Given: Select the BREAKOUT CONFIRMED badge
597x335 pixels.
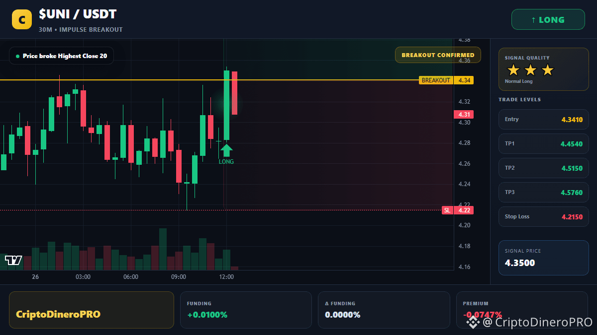Looking at the screenshot, I should (x=438, y=55).
